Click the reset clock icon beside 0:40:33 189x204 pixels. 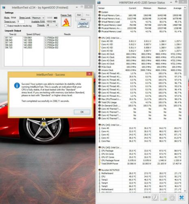[x=155, y=197]
